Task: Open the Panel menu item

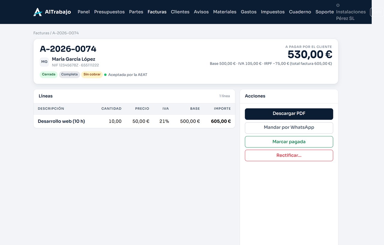Action: (84, 12)
